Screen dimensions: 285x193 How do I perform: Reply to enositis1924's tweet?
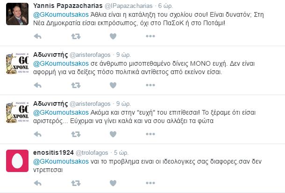(x=38, y=183)
